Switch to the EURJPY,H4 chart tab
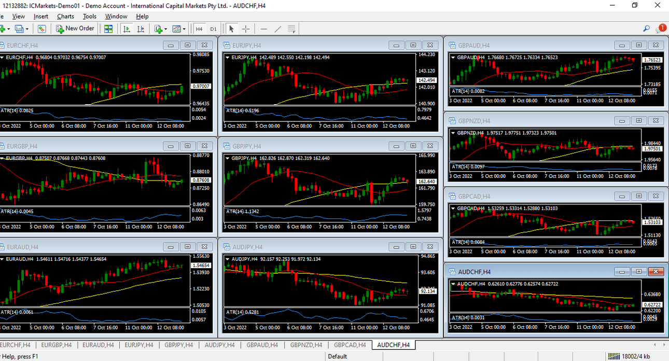Image resolution: width=669 pixels, height=361 pixels. [x=138, y=345]
